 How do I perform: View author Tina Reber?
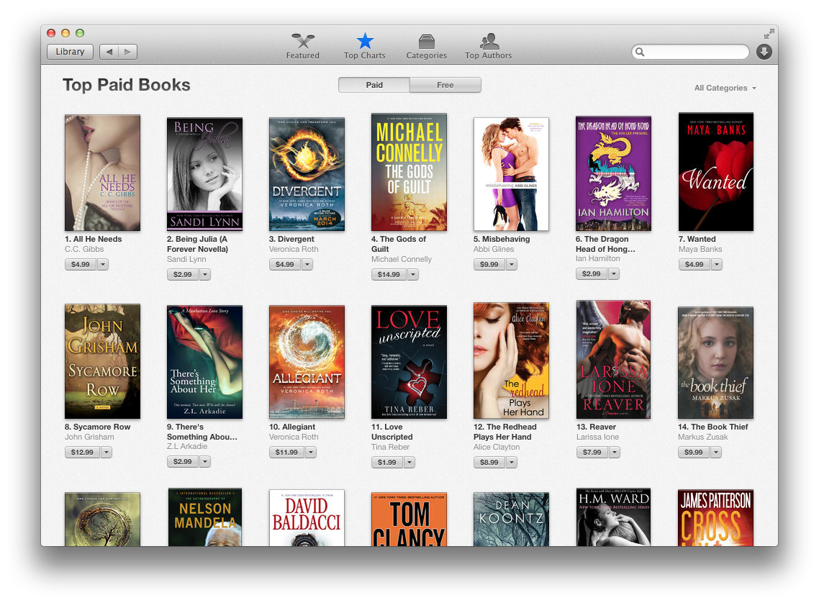(390, 447)
